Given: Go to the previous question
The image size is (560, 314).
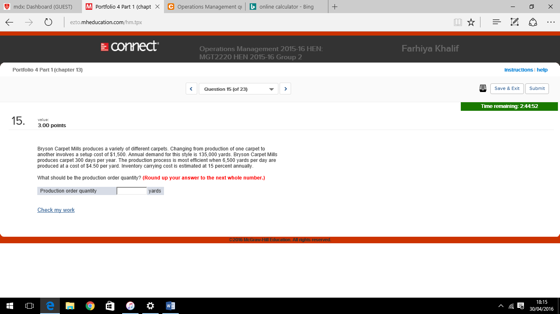Looking at the screenshot, I should [191, 89].
